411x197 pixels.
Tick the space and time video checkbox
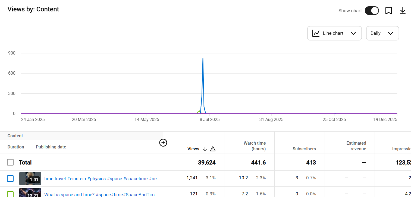click(10, 194)
